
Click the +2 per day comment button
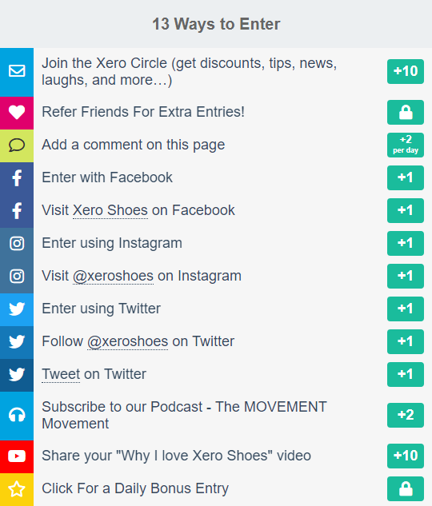tap(406, 145)
